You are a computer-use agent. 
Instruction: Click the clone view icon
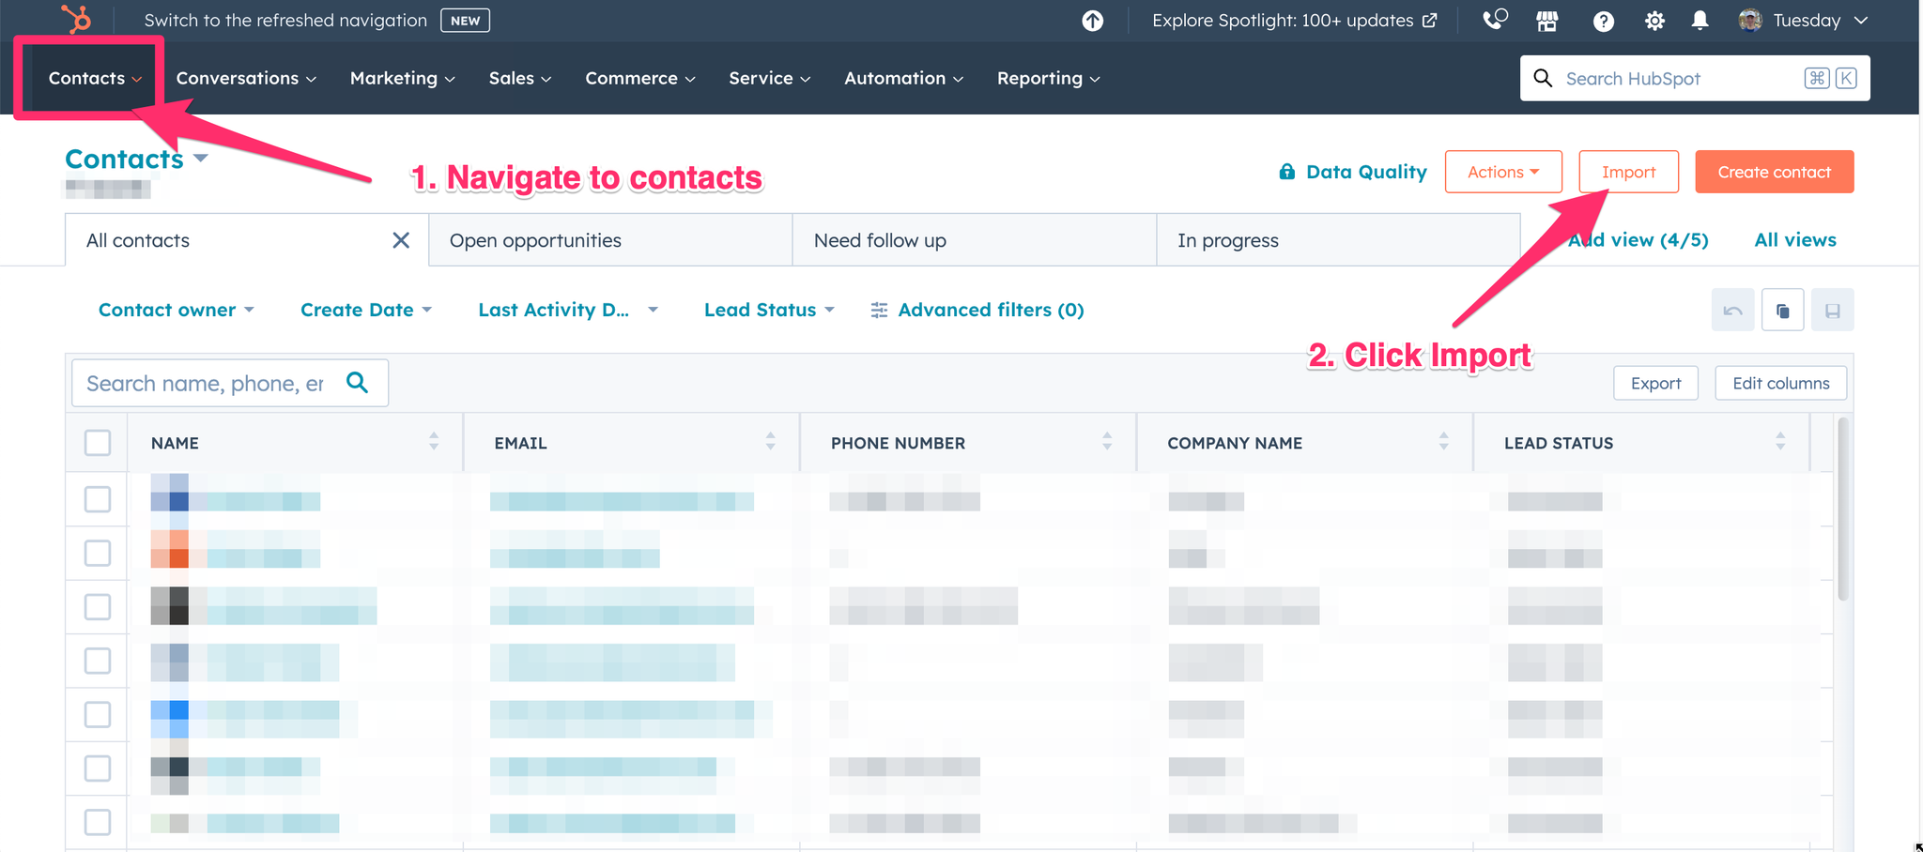pos(1782,310)
